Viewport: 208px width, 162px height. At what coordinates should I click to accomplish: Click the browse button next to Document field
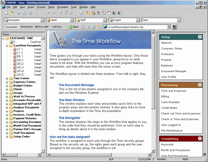pos(42,20)
